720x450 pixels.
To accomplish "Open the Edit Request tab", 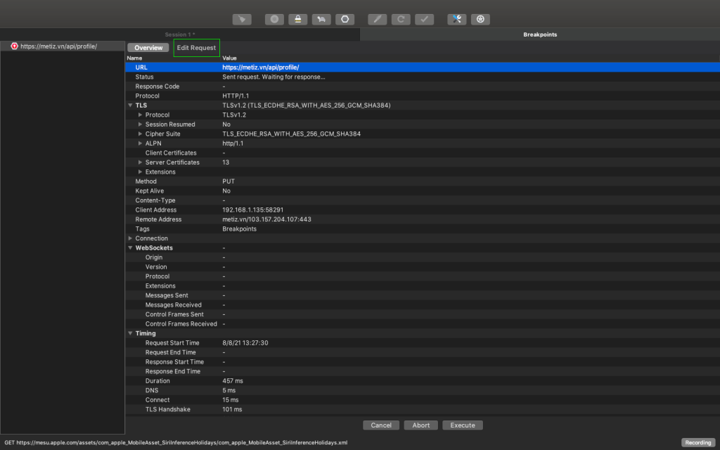I will (x=197, y=48).
